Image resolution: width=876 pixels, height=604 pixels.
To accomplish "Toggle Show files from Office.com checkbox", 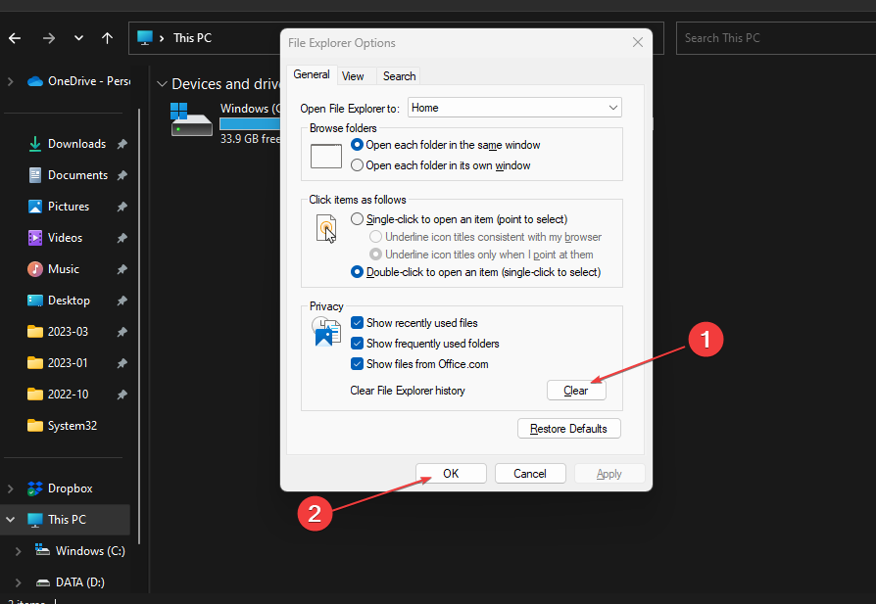I will click(x=357, y=364).
